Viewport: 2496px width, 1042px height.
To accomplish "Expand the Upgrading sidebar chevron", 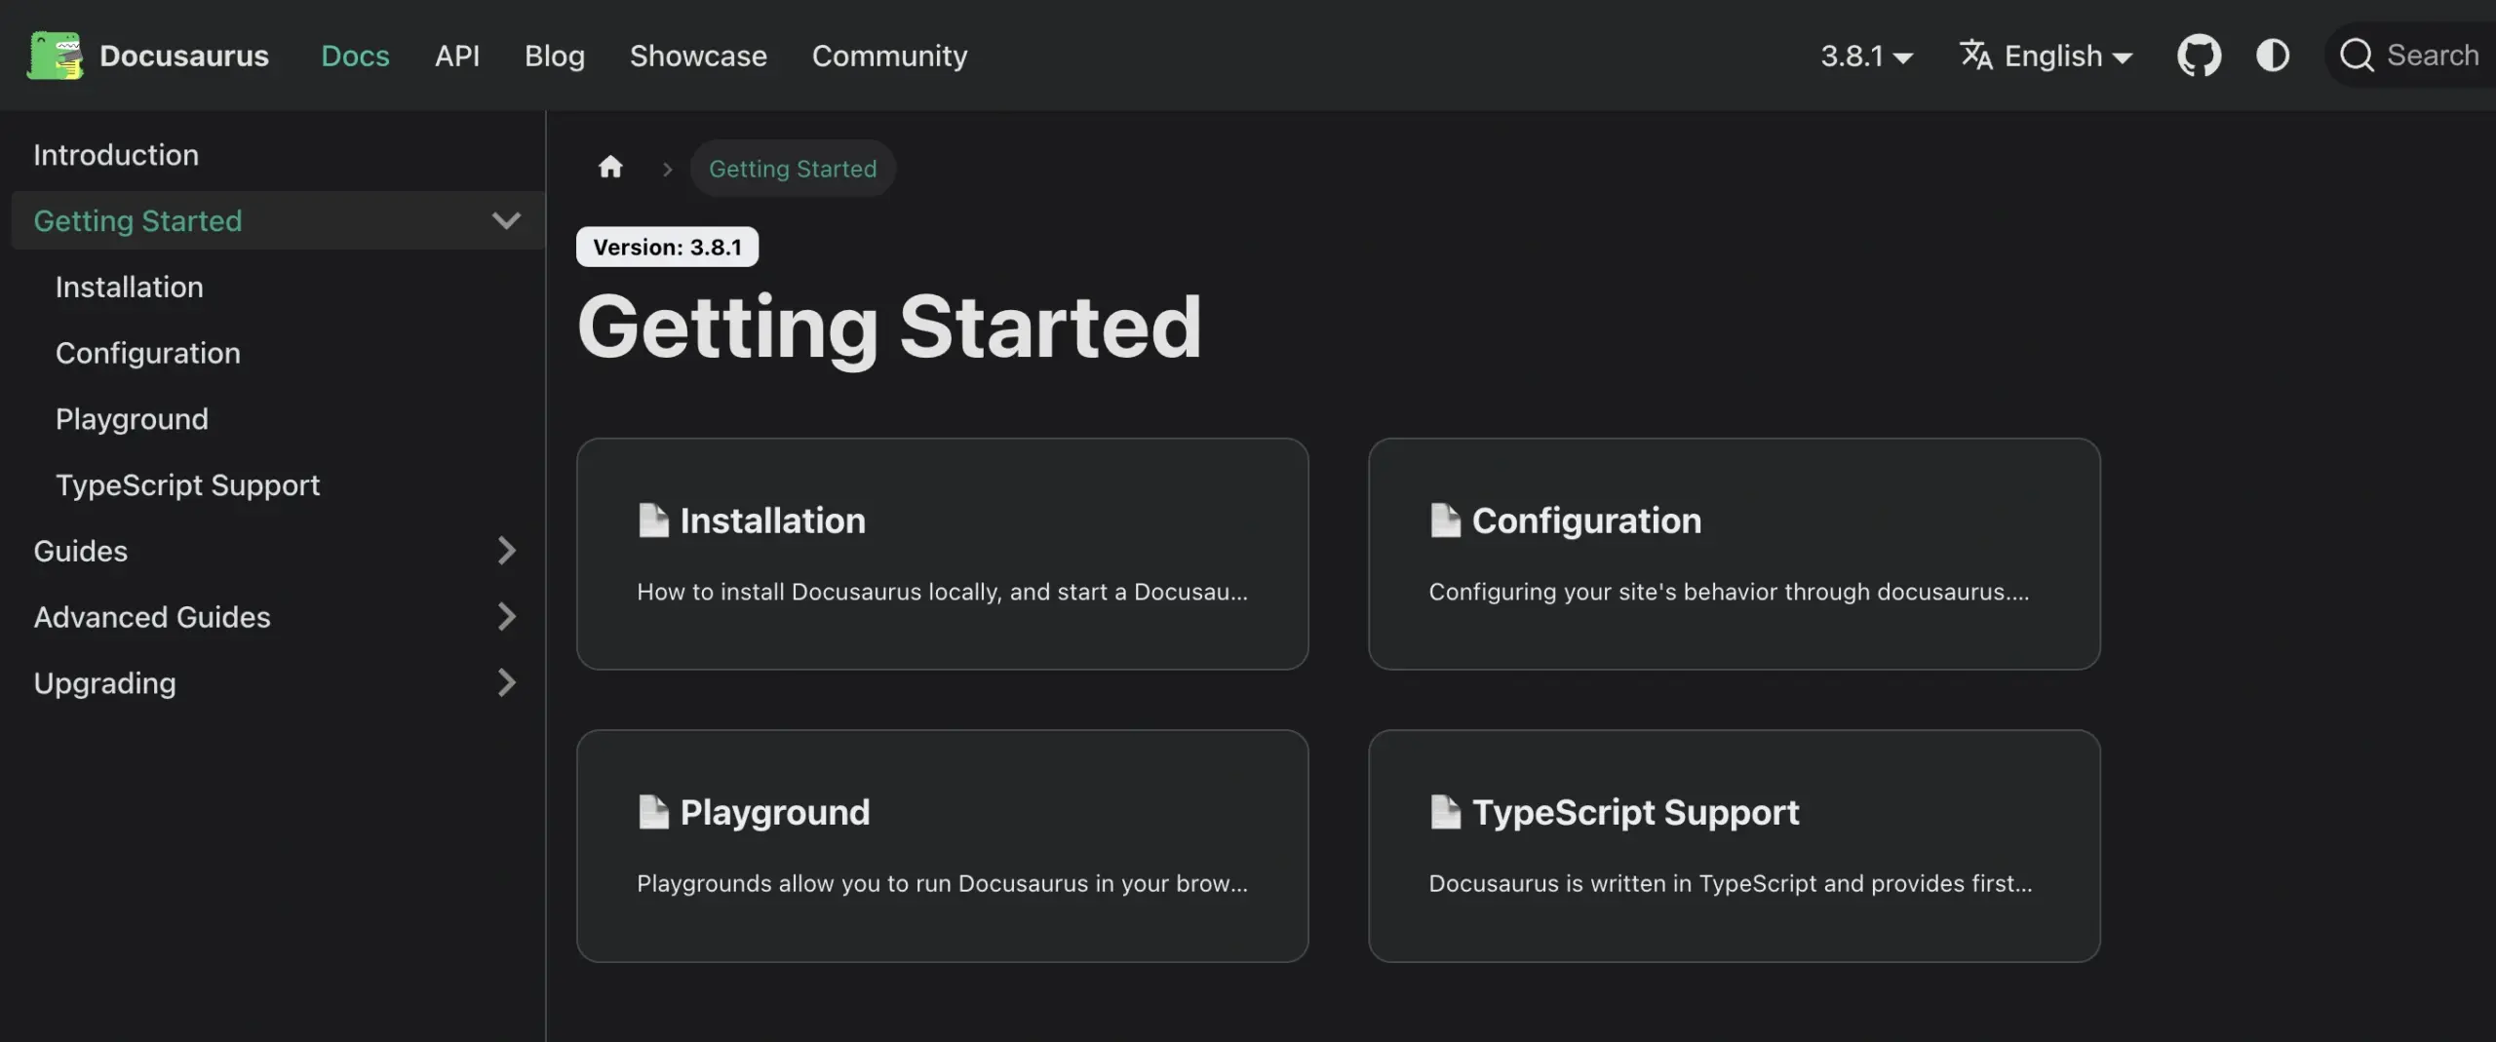I will [506, 683].
